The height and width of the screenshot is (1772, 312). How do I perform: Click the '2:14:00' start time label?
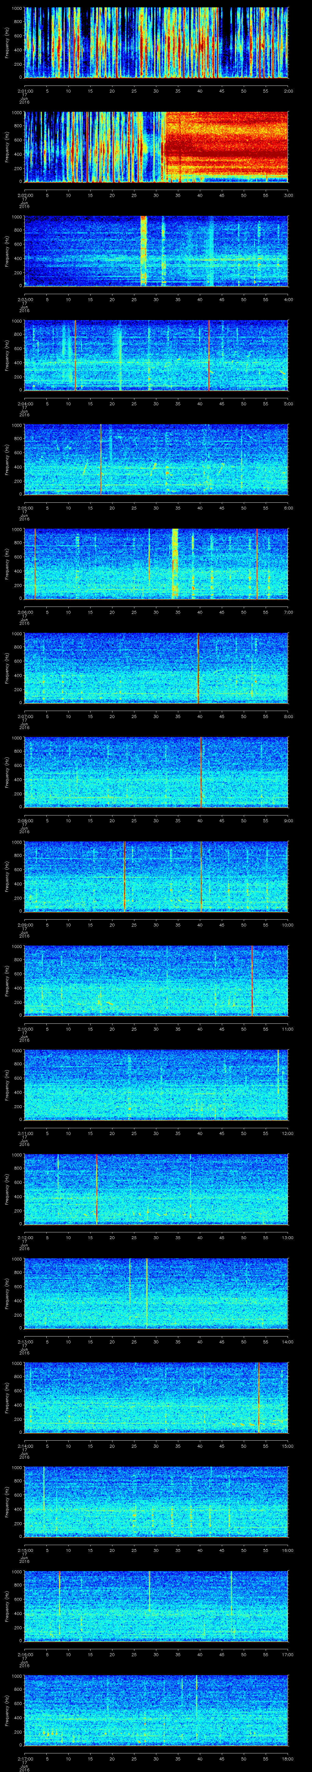(25, 1446)
